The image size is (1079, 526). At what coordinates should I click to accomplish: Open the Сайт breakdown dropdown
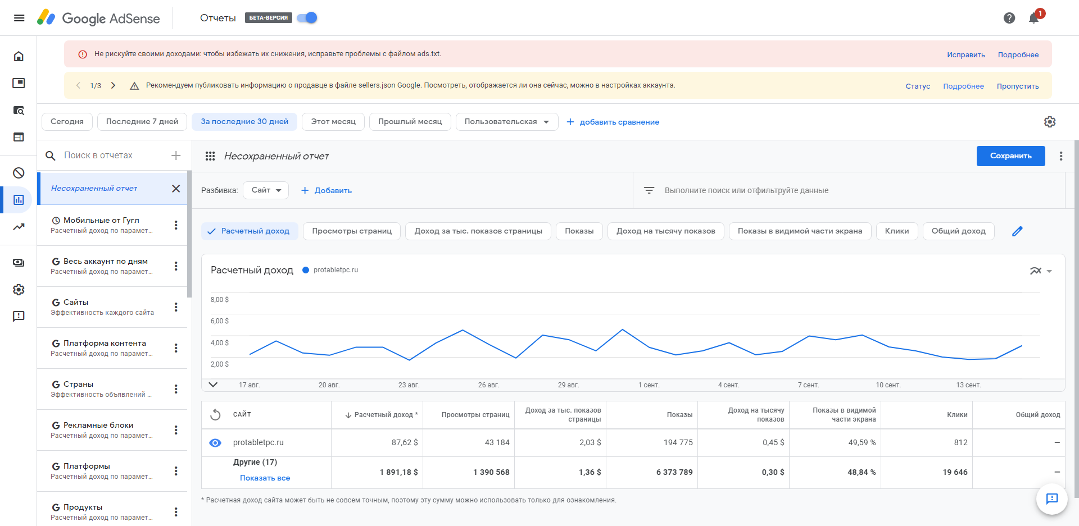[x=266, y=190]
